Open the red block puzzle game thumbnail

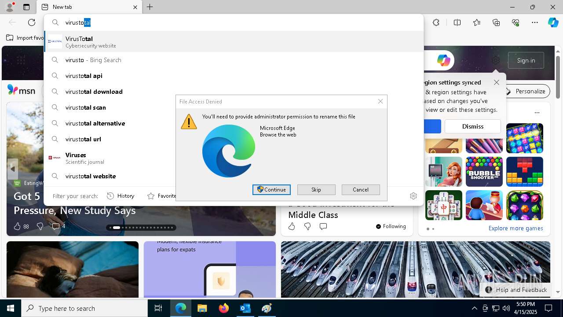click(524, 172)
